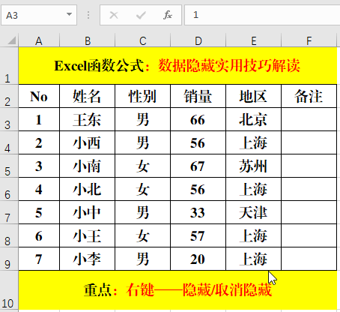Viewport: 340px width, 312px height.
Task: Click sales value 66 for 王东
Action: pyautogui.click(x=198, y=119)
